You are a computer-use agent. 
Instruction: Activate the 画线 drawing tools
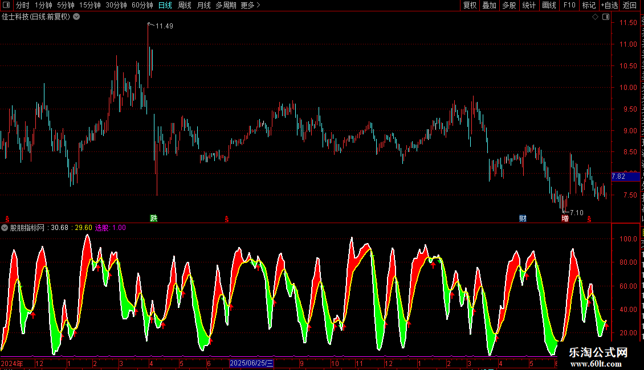(x=549, y=5)
